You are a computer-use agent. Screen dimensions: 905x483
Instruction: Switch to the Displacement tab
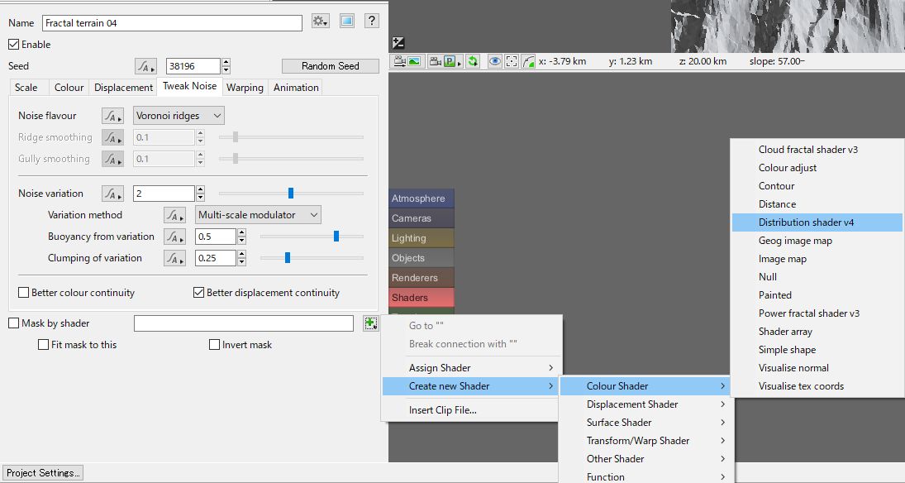[x=123, y=88]
